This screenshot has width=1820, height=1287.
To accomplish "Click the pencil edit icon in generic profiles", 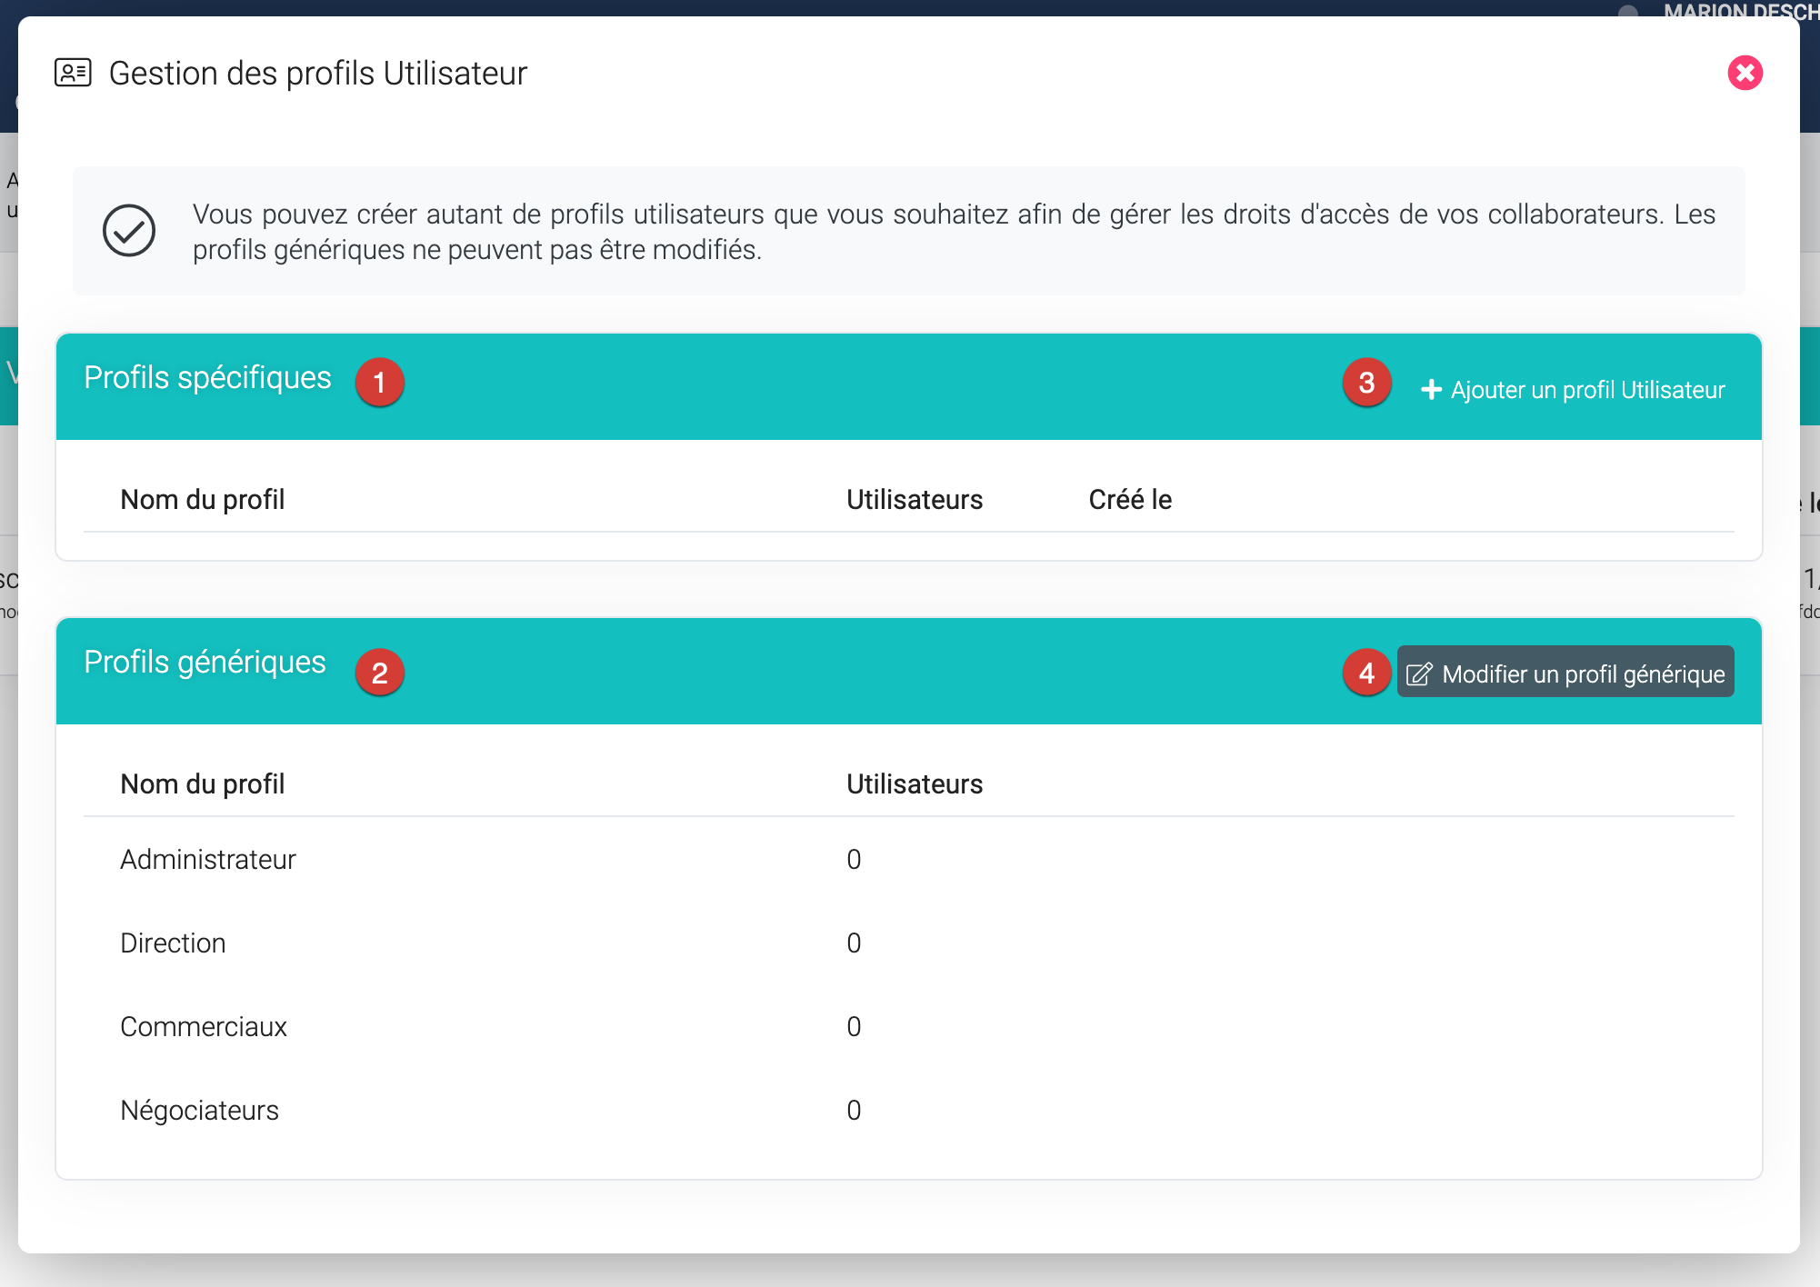I will 1419,673.
